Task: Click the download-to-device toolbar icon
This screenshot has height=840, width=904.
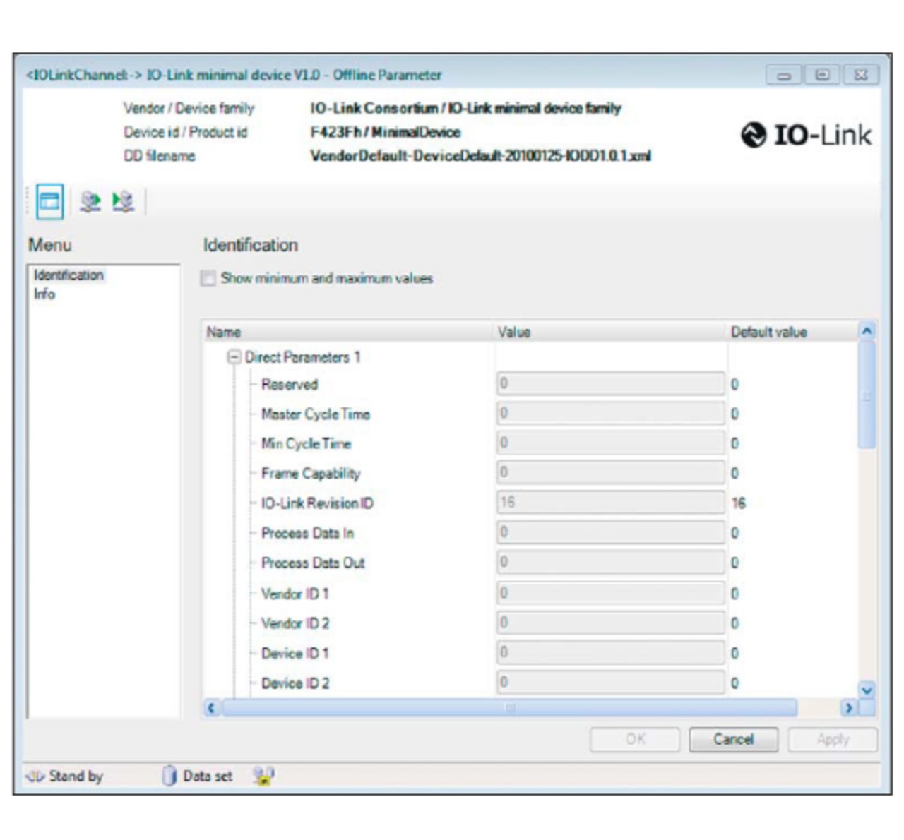Action: 123,202
